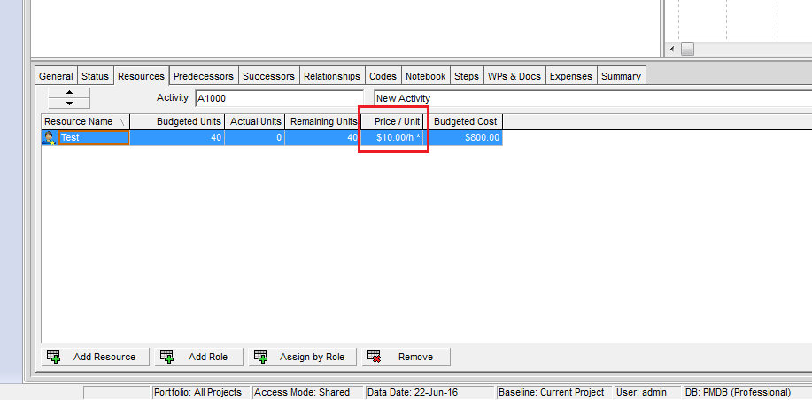Select the WPs & Docs tab
The width and height of the screenshot is (812, 400).
pos(514,76)
